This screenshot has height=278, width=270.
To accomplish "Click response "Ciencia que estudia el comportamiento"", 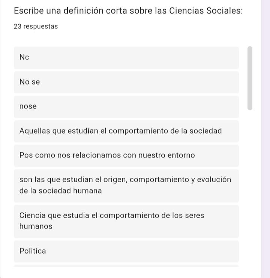I will (x=126, y=221).
